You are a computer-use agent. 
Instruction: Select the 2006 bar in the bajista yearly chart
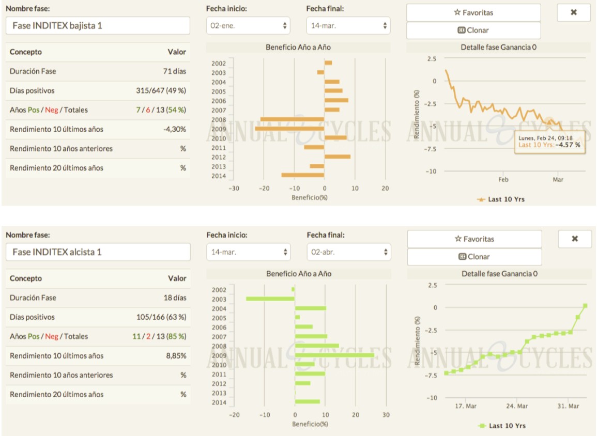336,100
